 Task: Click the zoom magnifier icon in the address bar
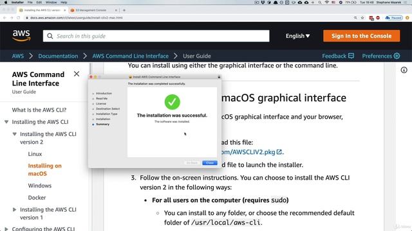(x=355, y=18)
